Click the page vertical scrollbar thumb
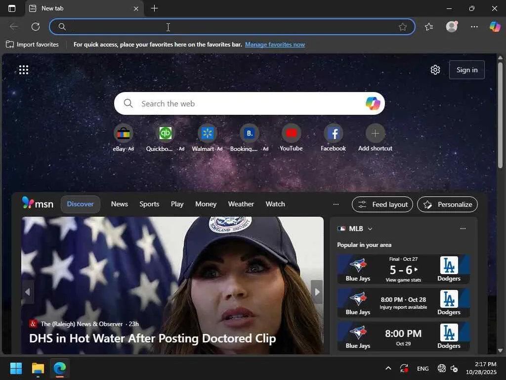 [500, 115]
